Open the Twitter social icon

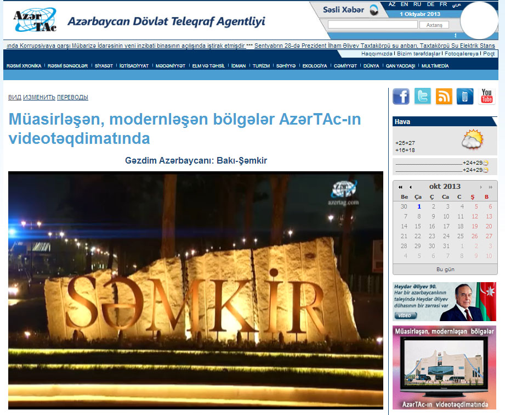(x=422, y=97)
